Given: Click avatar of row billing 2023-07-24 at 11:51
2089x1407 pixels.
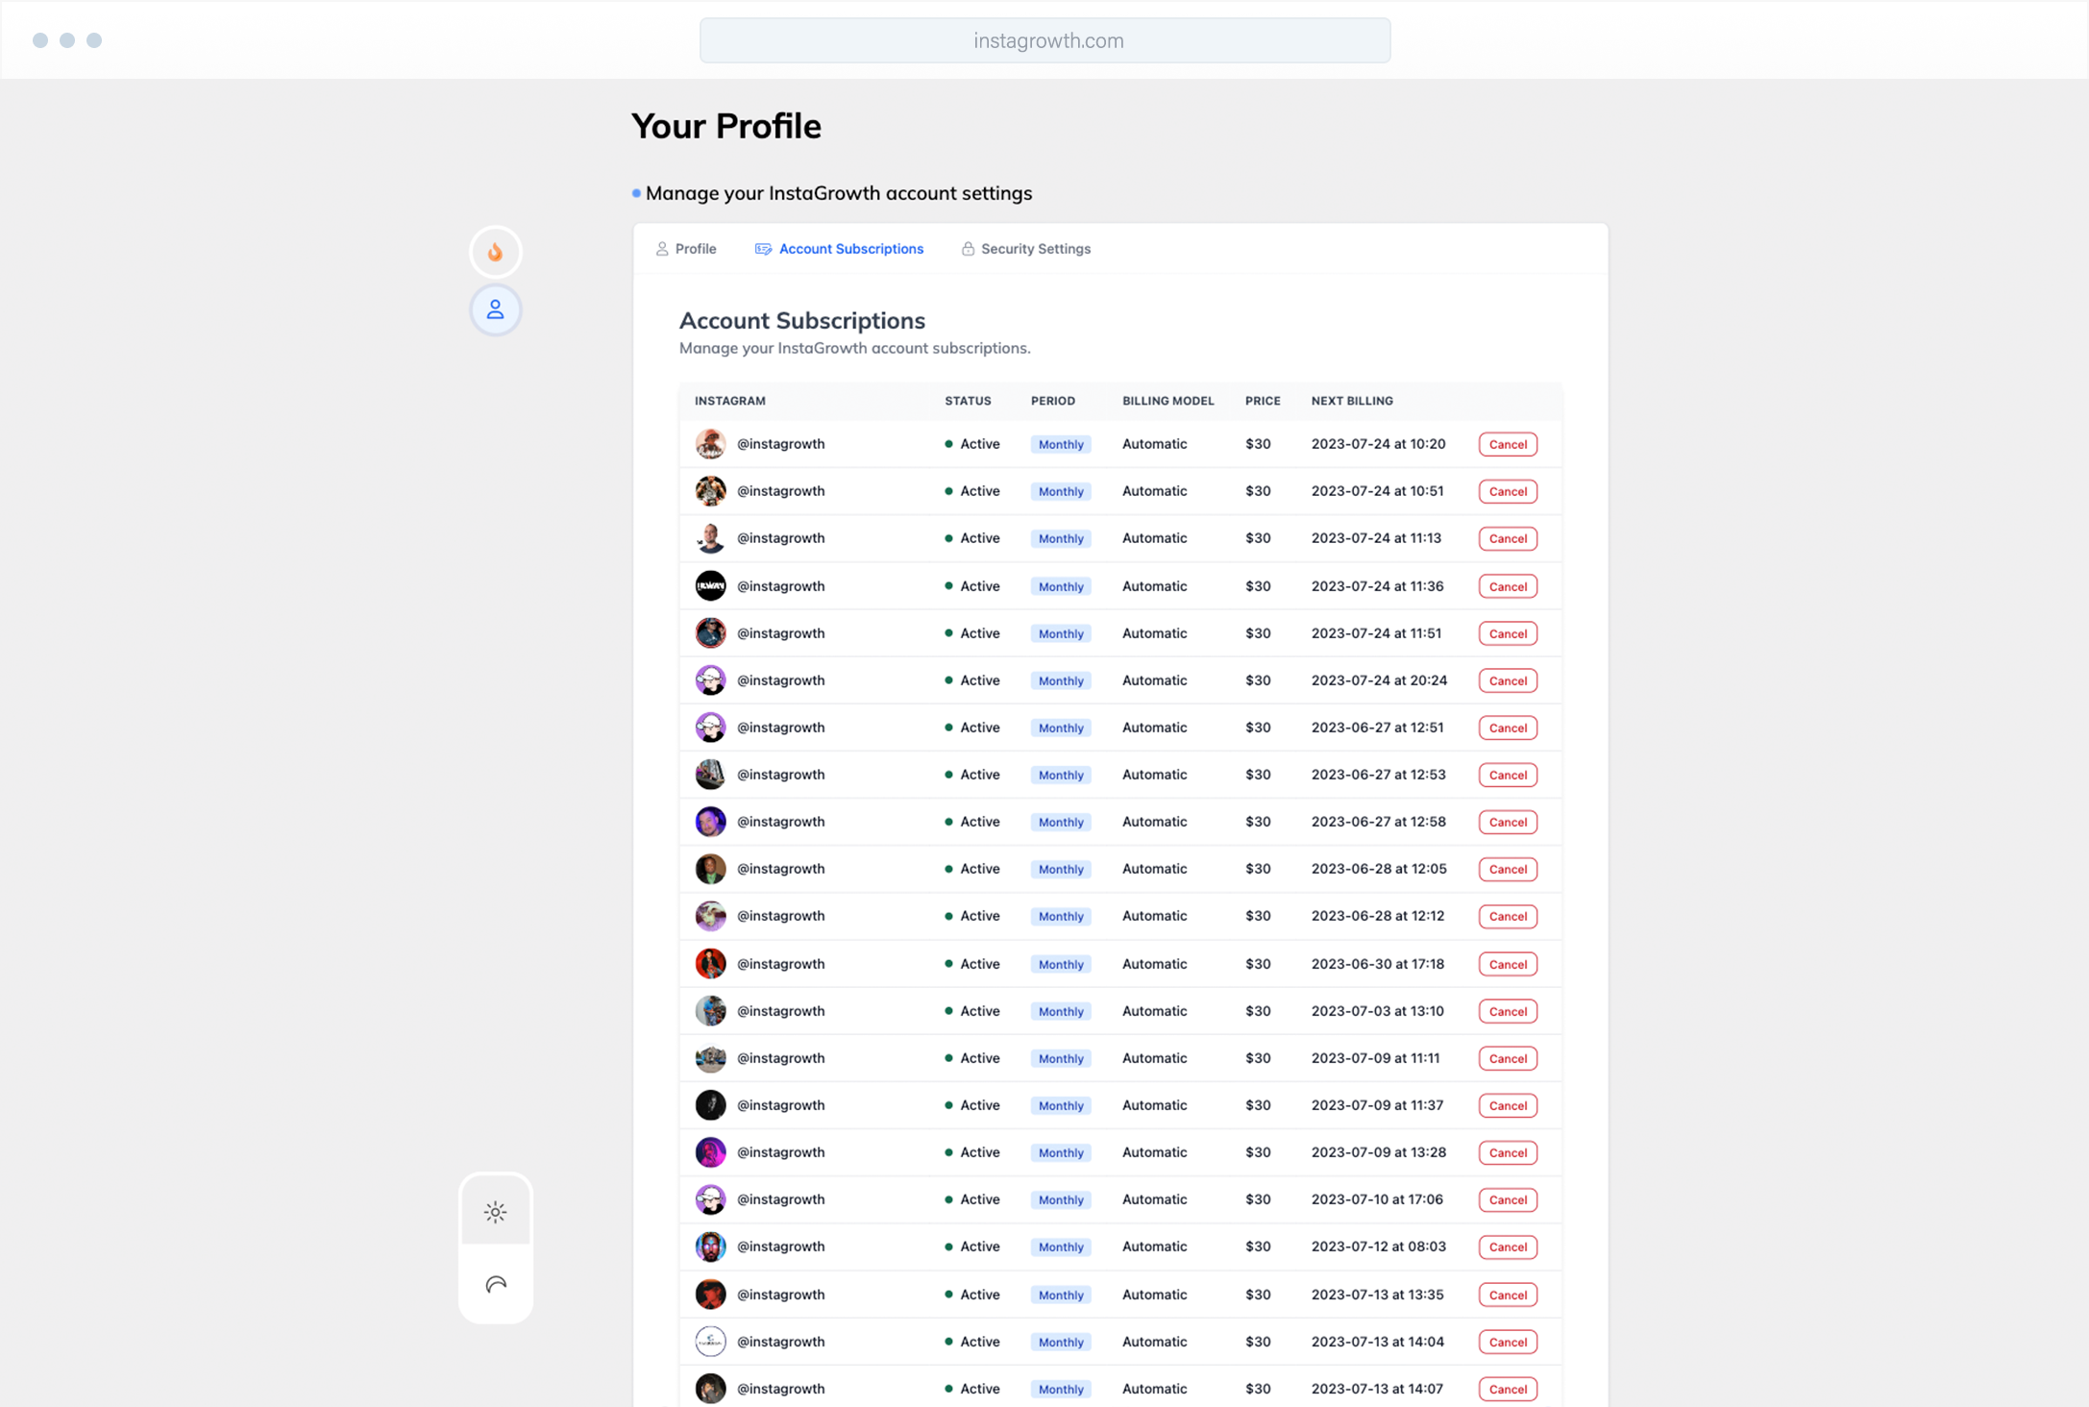Looking at the screenshot, I should (710, 633).
